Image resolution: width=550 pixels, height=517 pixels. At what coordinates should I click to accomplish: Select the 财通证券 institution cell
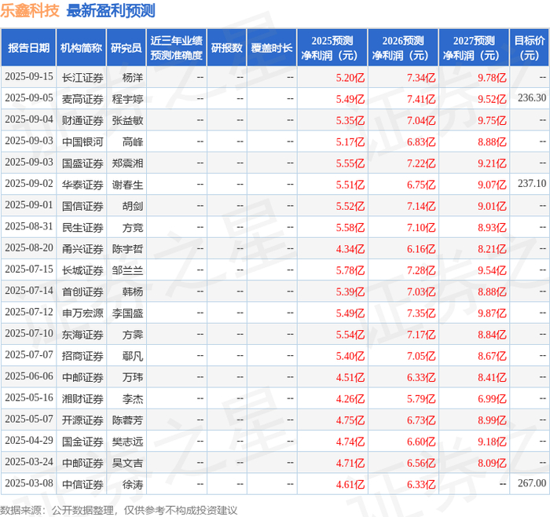[x=82, y=120]
